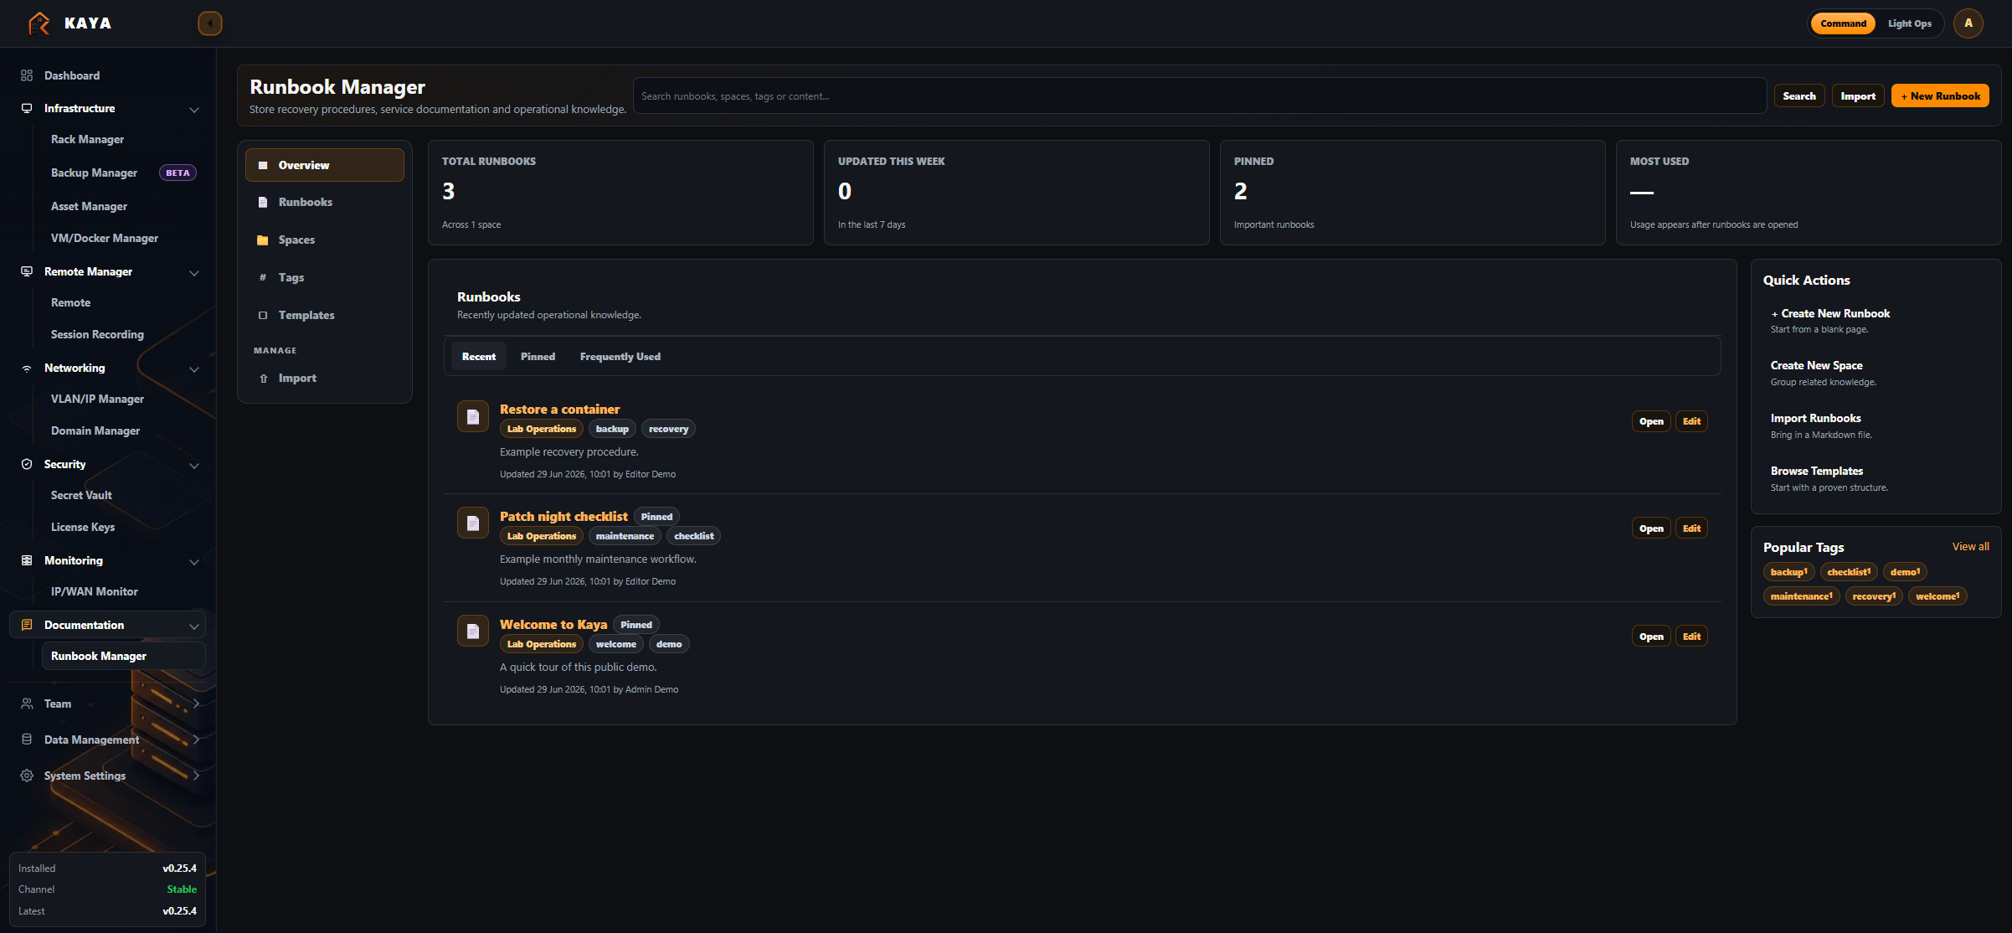Open the user avatar A menu
This screenshot has width=2012, height=933.
[x=1968, y=23]
